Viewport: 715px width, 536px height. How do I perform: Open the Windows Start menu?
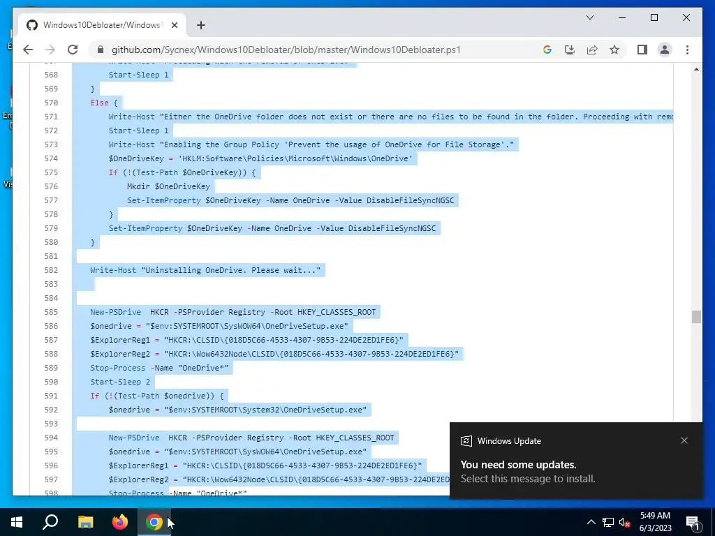17,522
